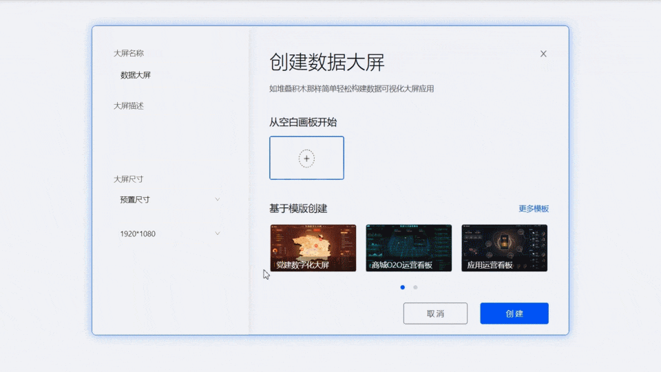This screenshot has width=661, height=372.
Task: Close the 创建数据大屏 dialog with the X icon
Action: (x=543, y=54)
